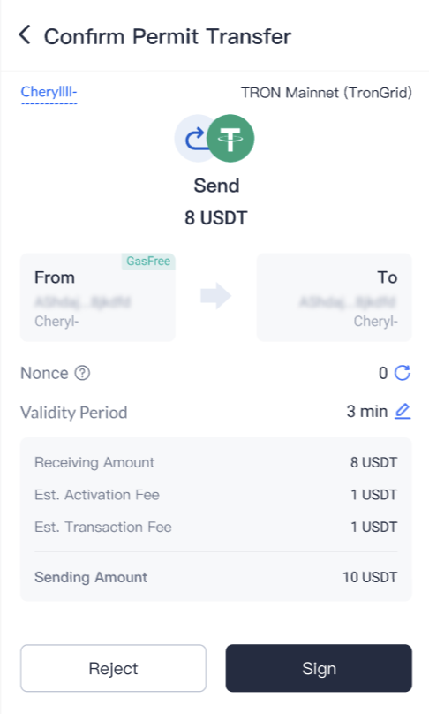Click the Est. Transaction Fee row
The width and height of the screenshot is (429, 714).
(216, 528)
